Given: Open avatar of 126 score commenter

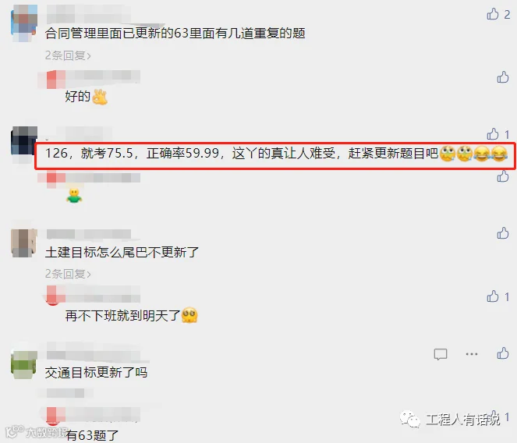Looking at the screenshot, I should point(24,144).
